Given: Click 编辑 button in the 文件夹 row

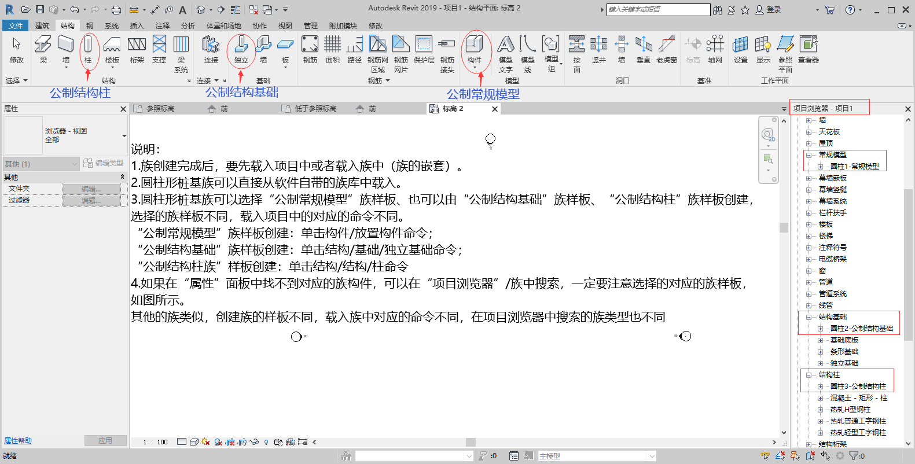Looking at the screenshot, I should 91,189.
